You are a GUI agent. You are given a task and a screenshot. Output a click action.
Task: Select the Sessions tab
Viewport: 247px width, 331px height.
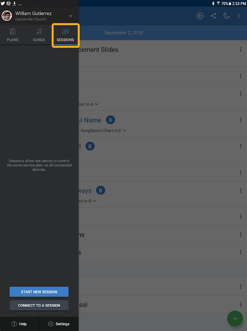point(65,35)
